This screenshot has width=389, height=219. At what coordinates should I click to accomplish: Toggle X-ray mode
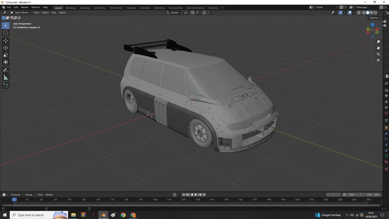click(359, 13)
